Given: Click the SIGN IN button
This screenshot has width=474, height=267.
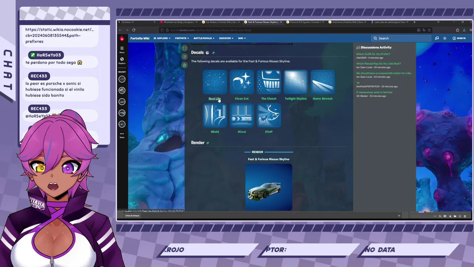Looking at the screenshot, I should point(459,38).
